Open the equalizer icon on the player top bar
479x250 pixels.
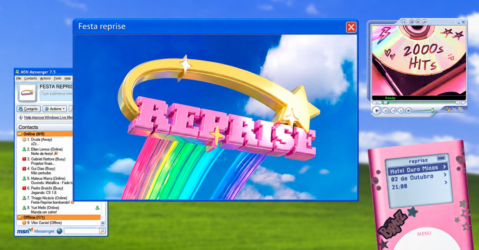(x=425, y=22)
